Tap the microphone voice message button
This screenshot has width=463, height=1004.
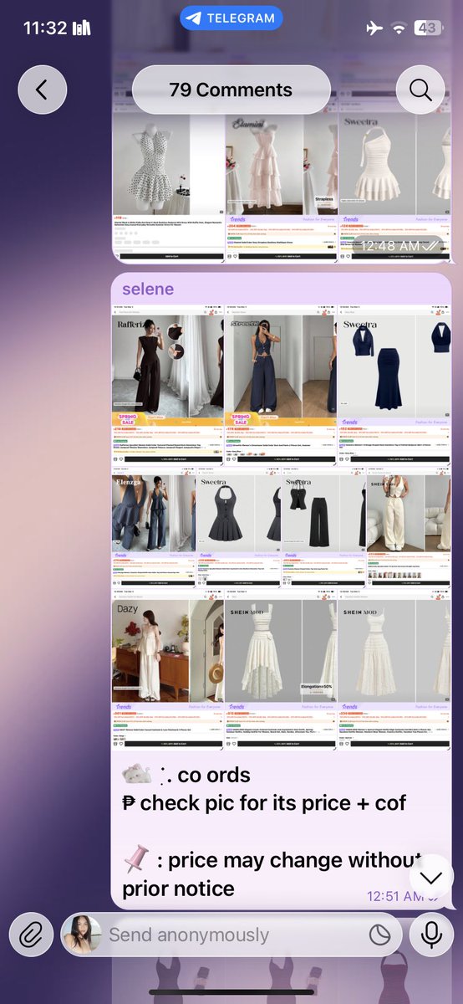click(x=431, y=934)
